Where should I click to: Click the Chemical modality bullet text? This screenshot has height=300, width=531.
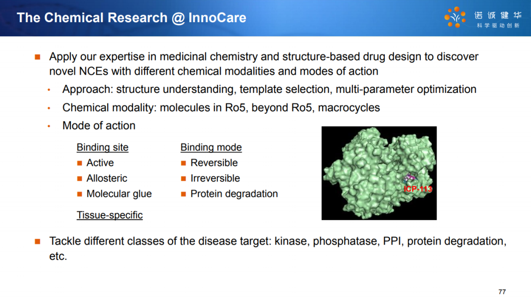coord(221,108)
